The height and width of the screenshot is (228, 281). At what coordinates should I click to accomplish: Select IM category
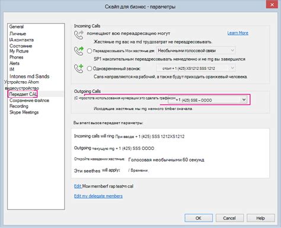[12, 69]
